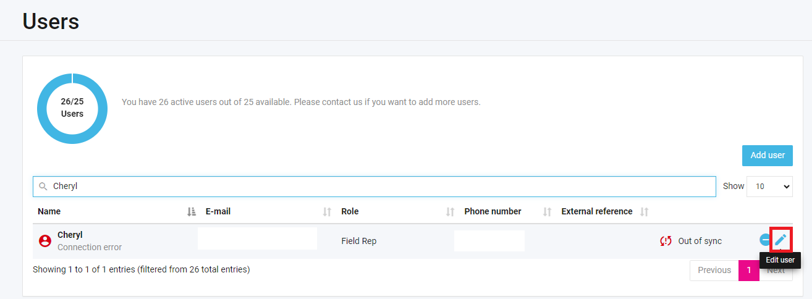Click the red Out of sync icon

(666, 241)
